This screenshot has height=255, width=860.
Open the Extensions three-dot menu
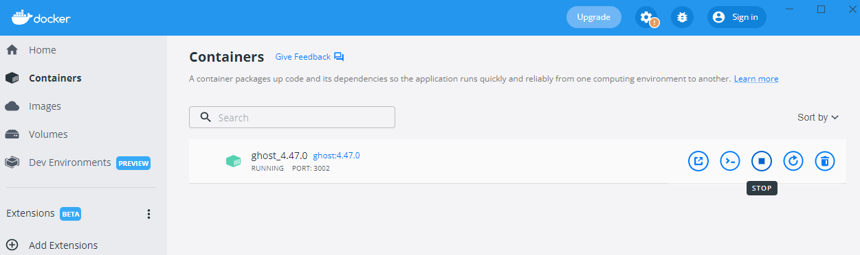pos(148,214)
